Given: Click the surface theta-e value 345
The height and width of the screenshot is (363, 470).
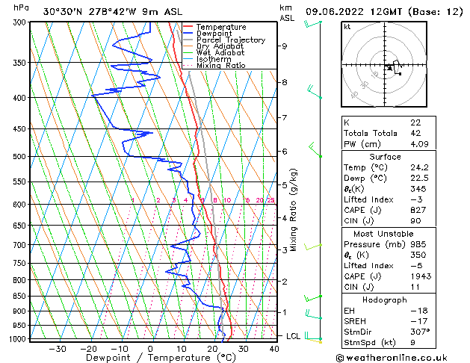Looking at the screenshot, I should (418, 189).
